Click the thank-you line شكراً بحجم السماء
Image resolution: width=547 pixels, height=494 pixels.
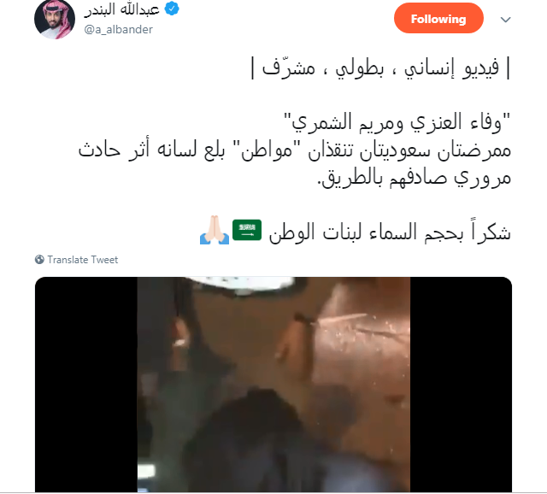pyautogui.click(x=390, y=232)
